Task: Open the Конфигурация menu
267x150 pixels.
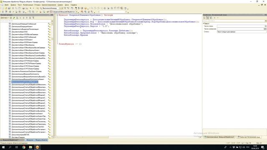Action: coord(28,5)
